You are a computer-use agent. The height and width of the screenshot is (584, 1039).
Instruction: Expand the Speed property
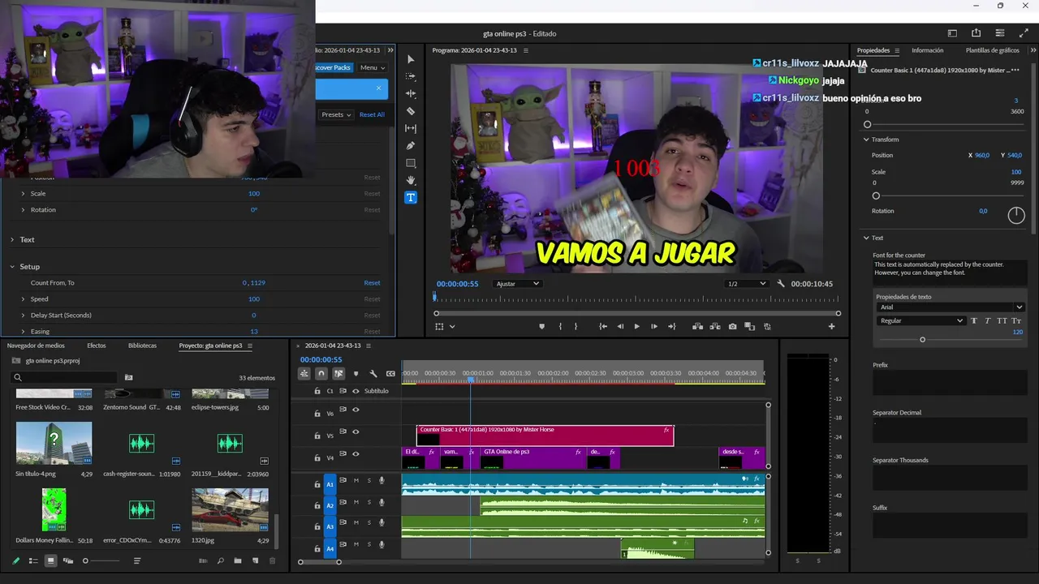(x=23, y=299)
